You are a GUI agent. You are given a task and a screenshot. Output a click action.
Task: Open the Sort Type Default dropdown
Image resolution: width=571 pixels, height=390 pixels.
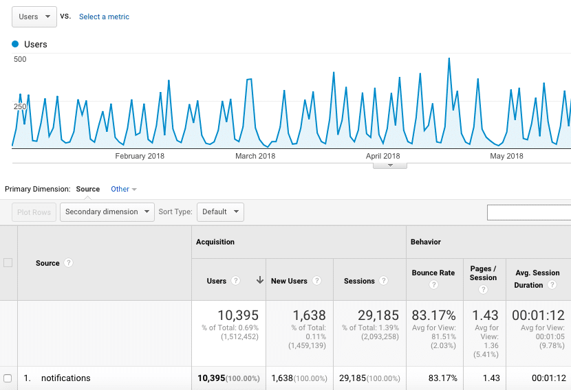coord(220,212)
